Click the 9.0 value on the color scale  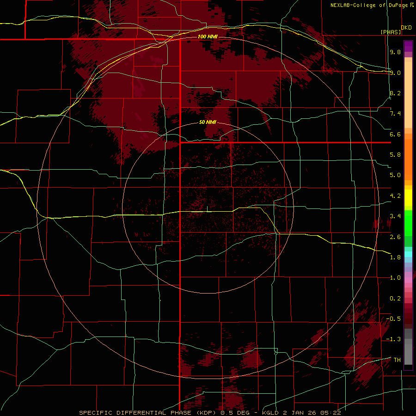[x=395, y=73]
